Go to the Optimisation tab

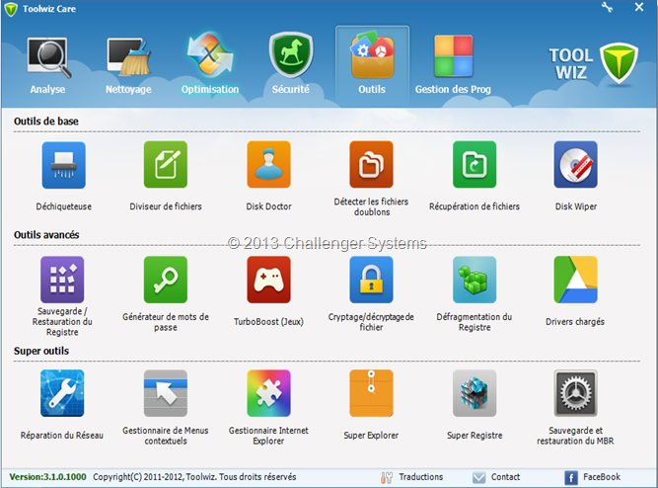pos(210,63)
